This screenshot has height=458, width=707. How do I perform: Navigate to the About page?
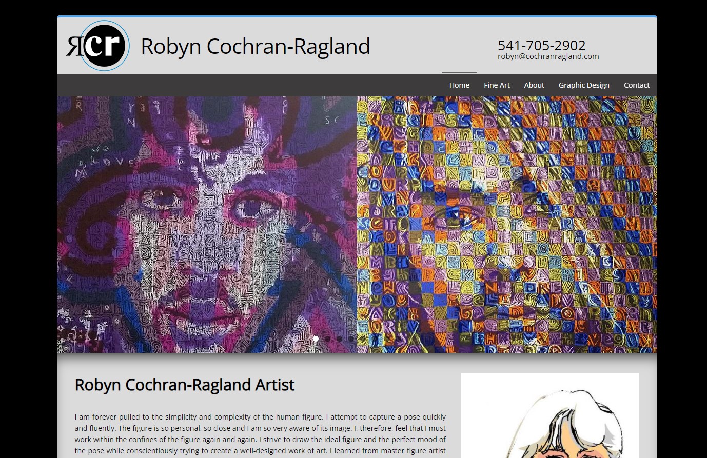point(534,85)
